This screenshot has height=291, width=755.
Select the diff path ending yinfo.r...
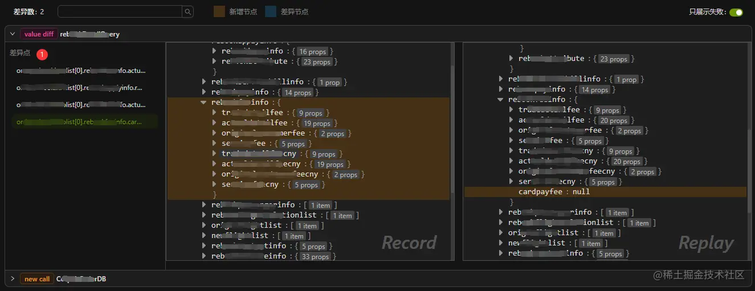[79, 88]
